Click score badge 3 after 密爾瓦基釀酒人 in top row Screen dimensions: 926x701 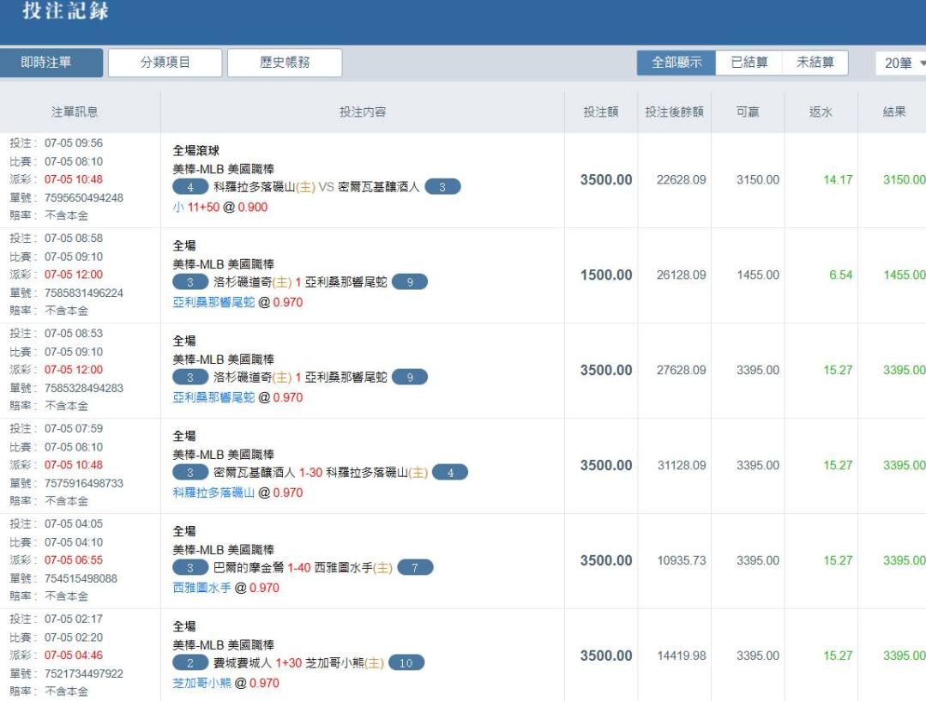(442, 186)
